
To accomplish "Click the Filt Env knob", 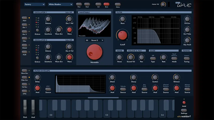I will coord(187,19).
